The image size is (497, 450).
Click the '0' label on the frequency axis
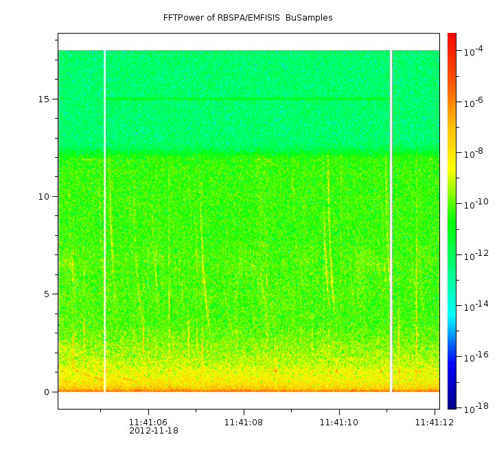47,392
